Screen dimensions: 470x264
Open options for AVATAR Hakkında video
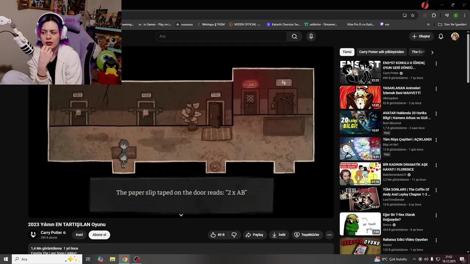point(436,114)
